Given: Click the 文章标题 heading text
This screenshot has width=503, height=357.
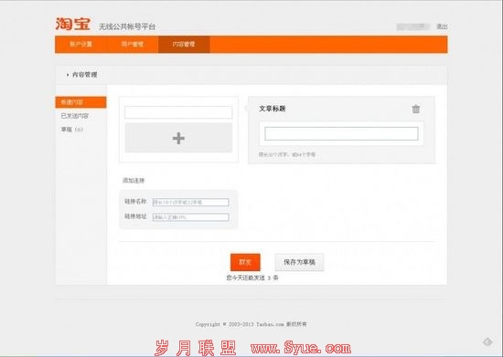Looking at the screenshot, I should click(272, 109).
